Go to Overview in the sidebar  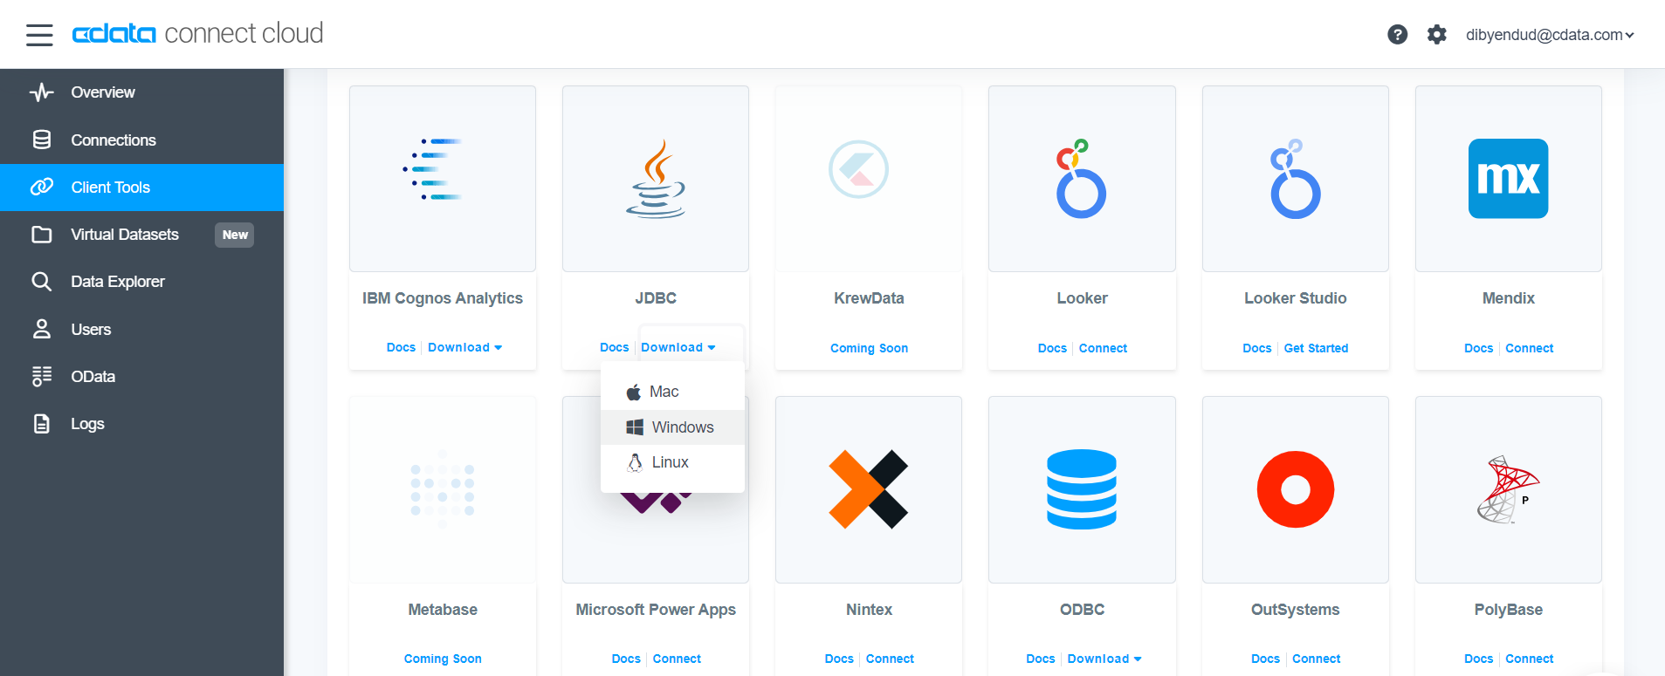[x=141, y=92]
